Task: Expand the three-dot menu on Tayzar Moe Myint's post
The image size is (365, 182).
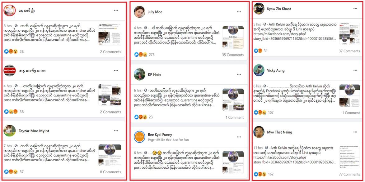Action: [x=116, y=131]
